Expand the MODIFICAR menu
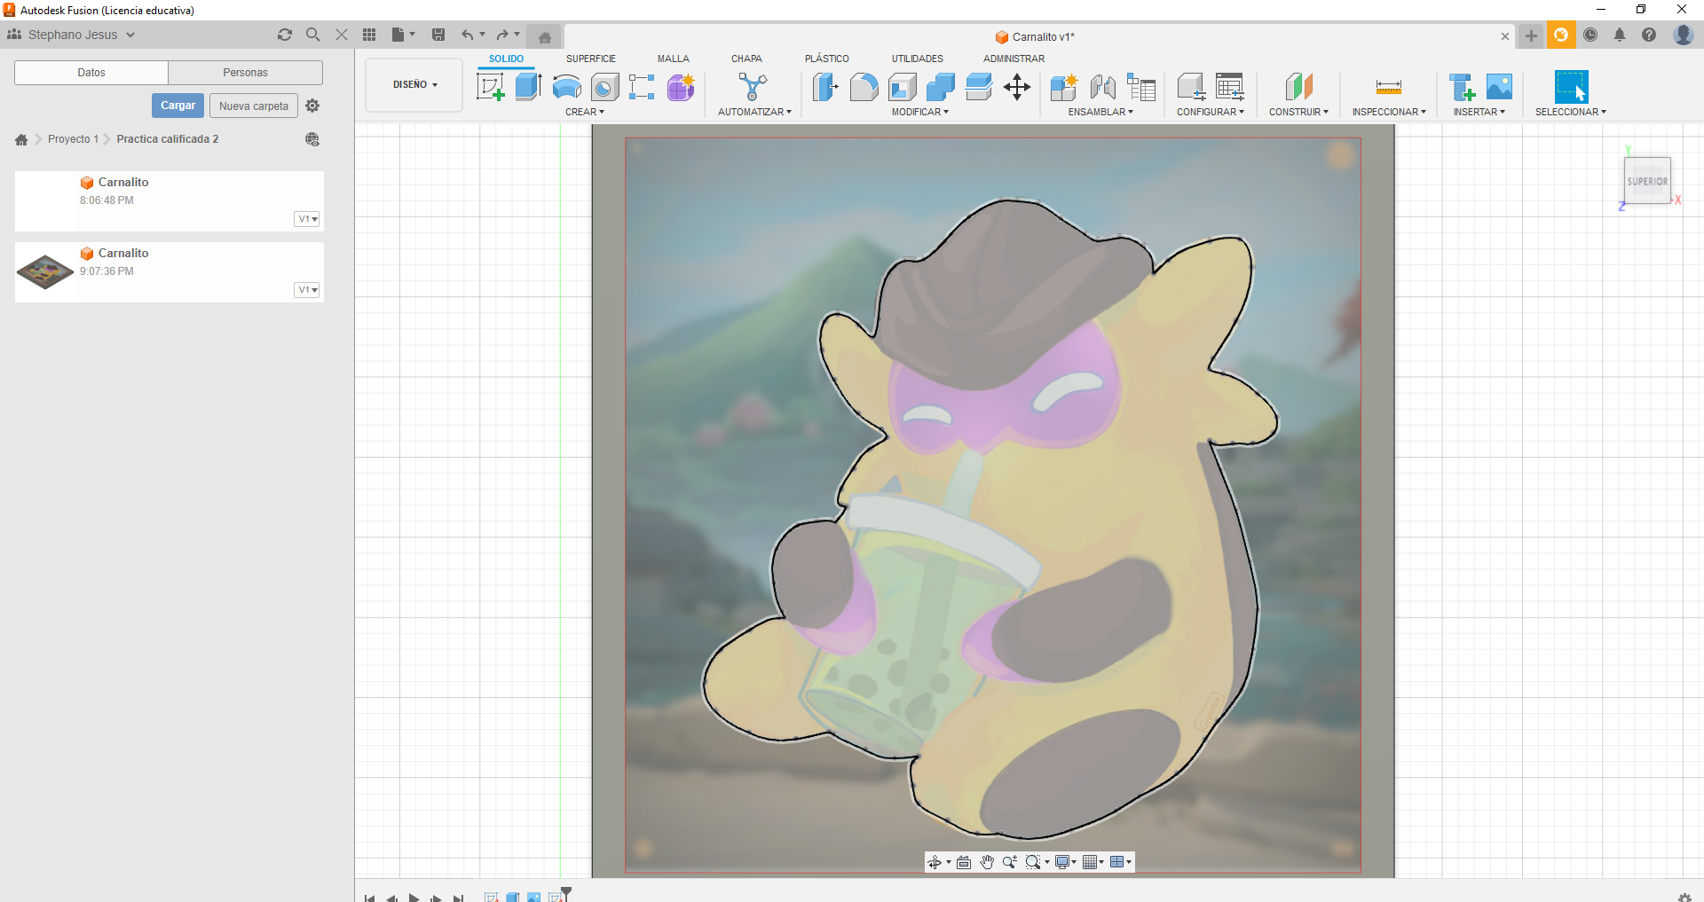Screen dimensions: 1704x902 (x=920, y=112)
